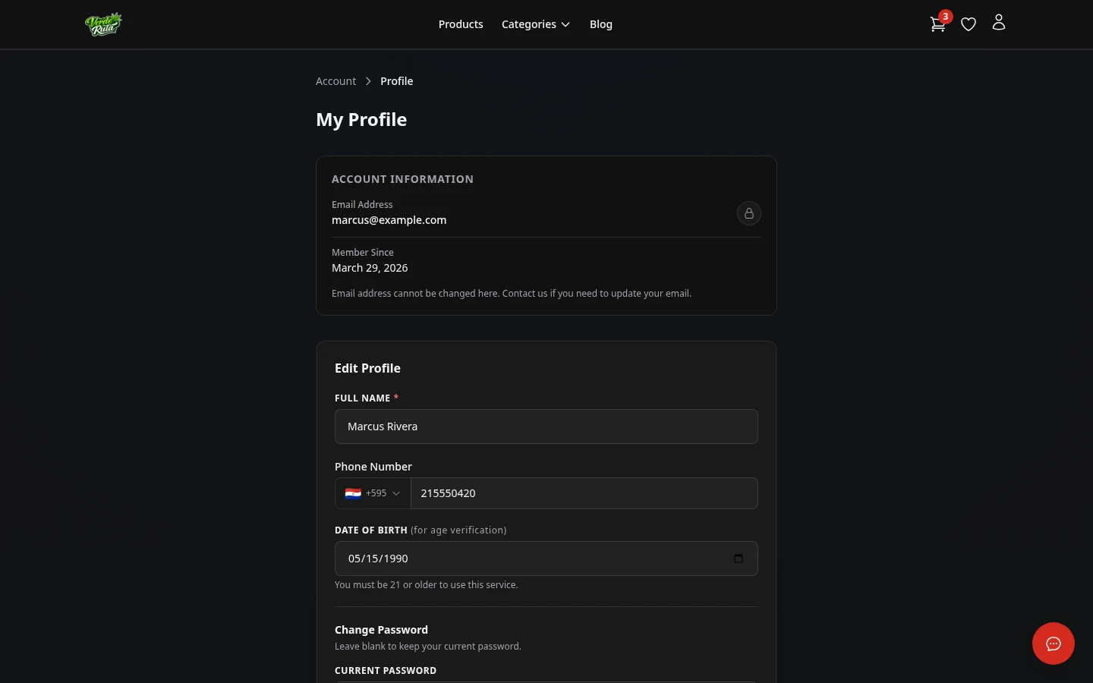
Task: Open the wishlist heart icon
Action: click(969, 24)
